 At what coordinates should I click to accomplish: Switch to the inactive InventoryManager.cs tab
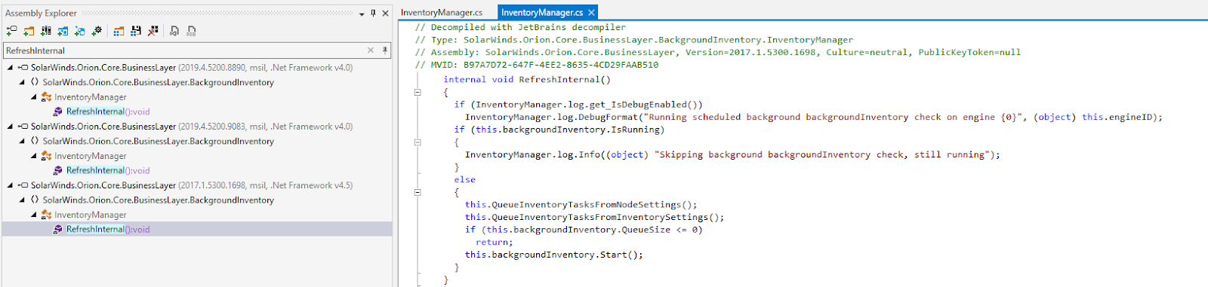[442, 13]
